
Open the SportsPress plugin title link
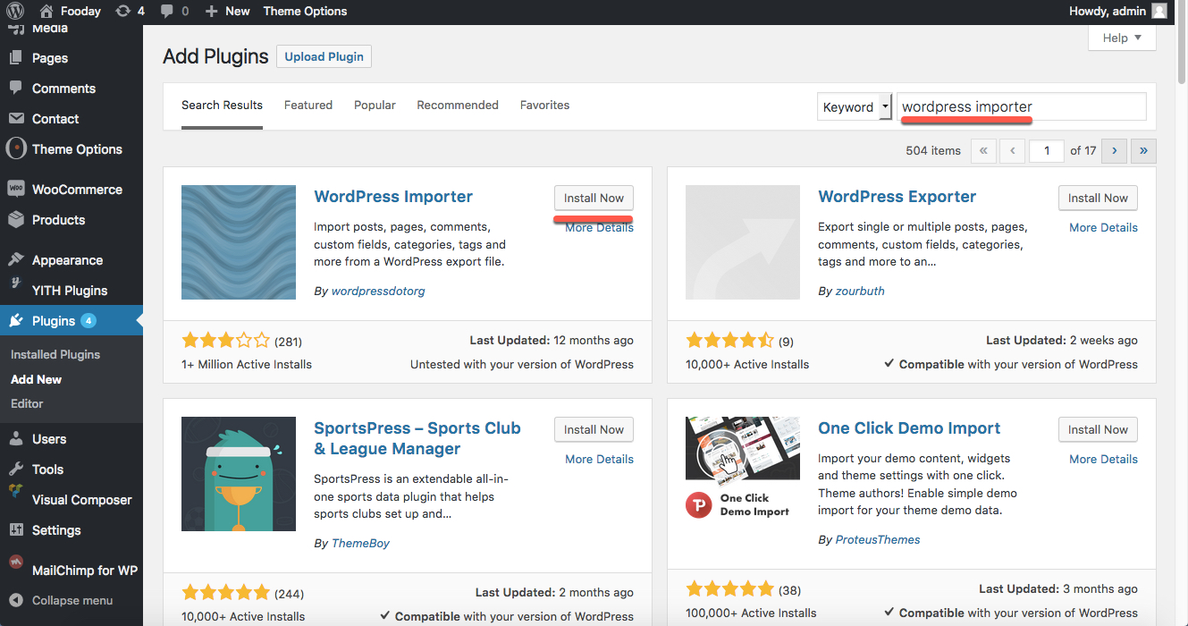(417, 438)
